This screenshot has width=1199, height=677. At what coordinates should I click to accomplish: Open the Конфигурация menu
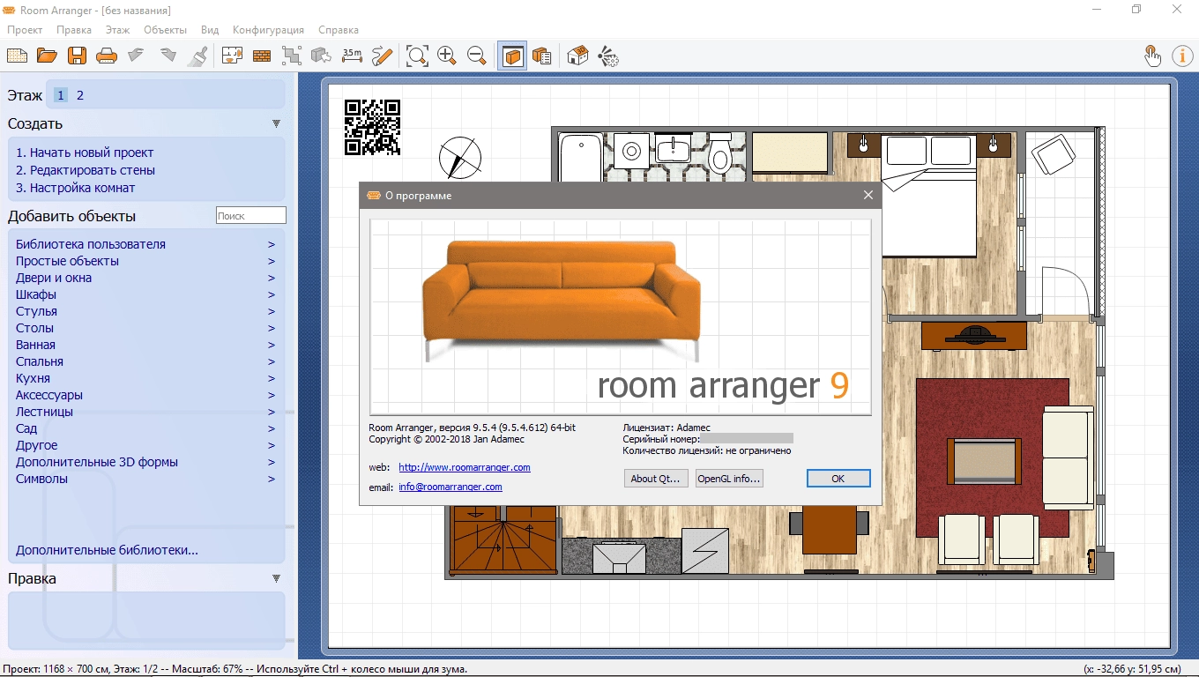tap(268, 30)
